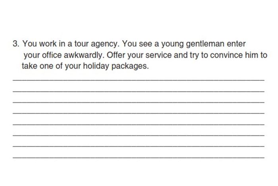The image size is (278, 186).
Task: Select the third blank answer line
Action: coord(139,102)
